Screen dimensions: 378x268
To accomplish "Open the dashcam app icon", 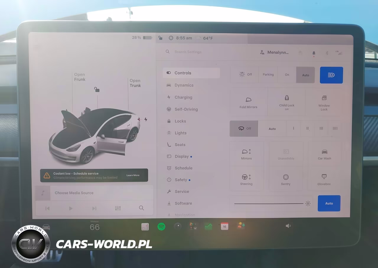I will click(x=177, y=226).
